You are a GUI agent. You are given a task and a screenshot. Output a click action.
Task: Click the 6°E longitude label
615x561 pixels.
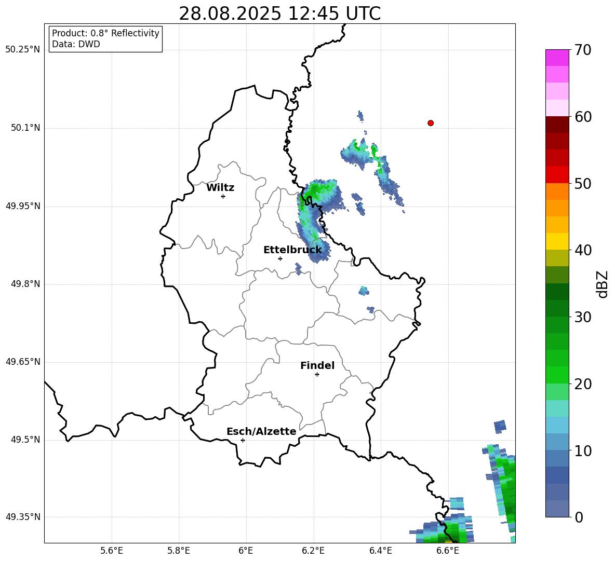coord(246,551)
